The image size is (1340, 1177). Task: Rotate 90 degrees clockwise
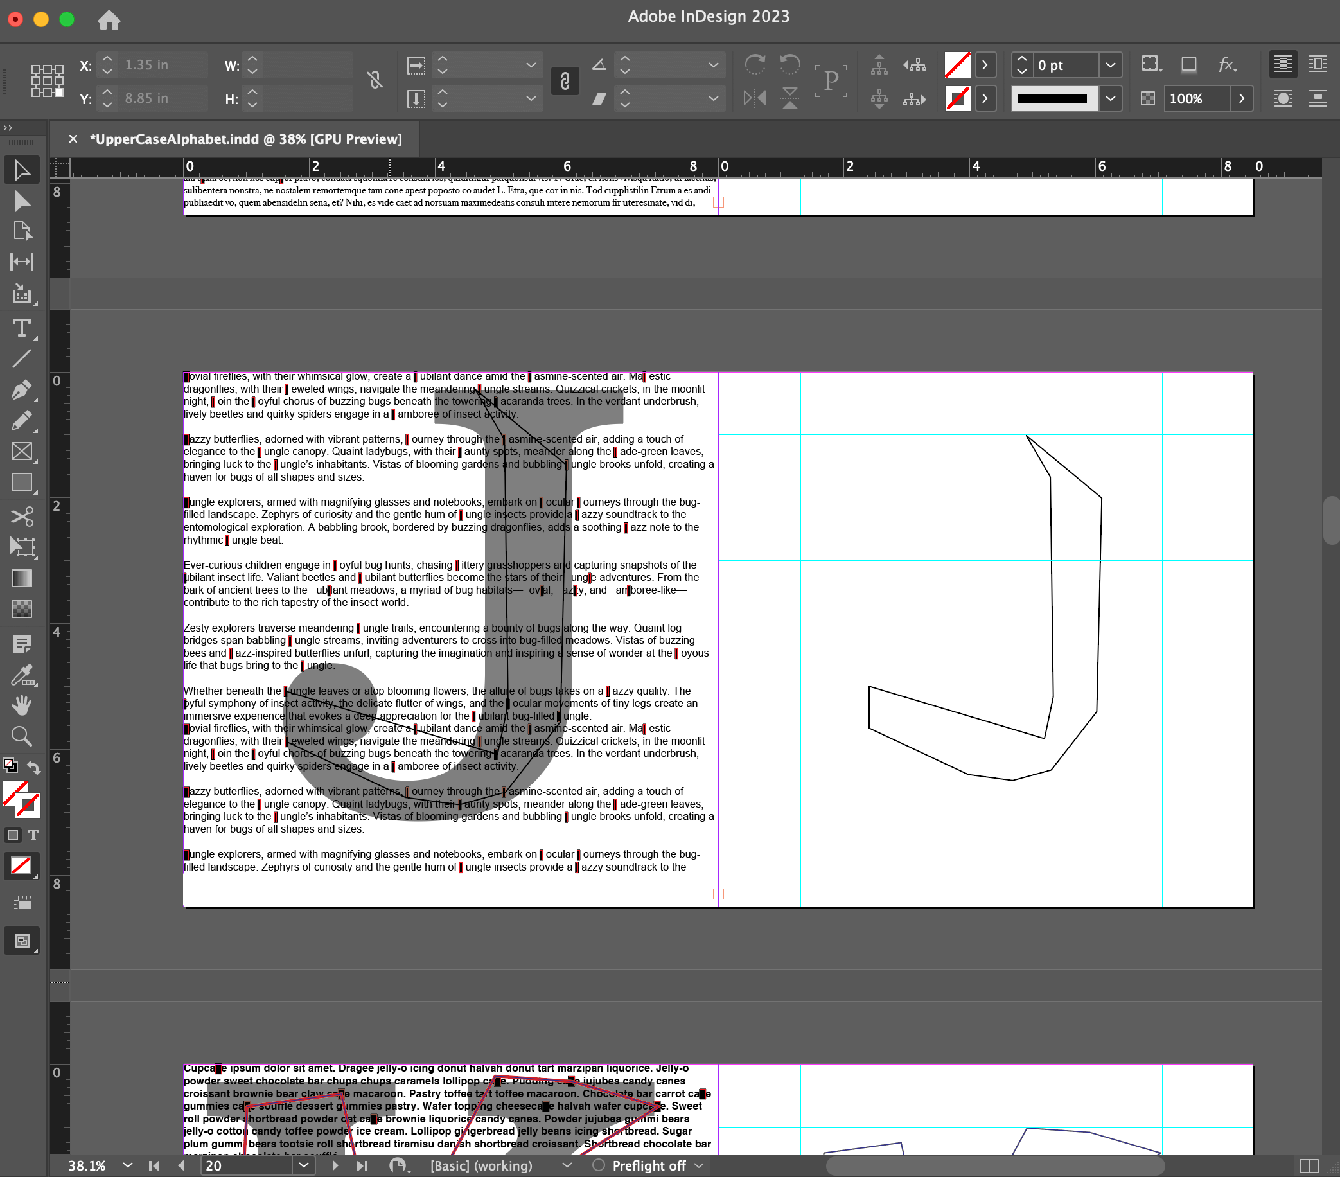pos(755,64)
